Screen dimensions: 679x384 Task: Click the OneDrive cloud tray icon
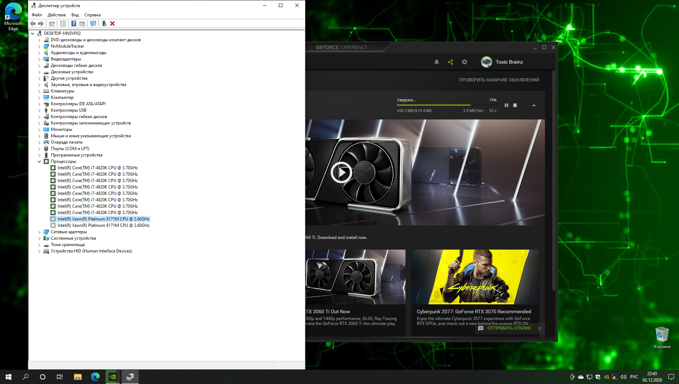[581, 377]
